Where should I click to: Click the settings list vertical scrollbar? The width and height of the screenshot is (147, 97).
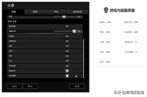(84, 59)
